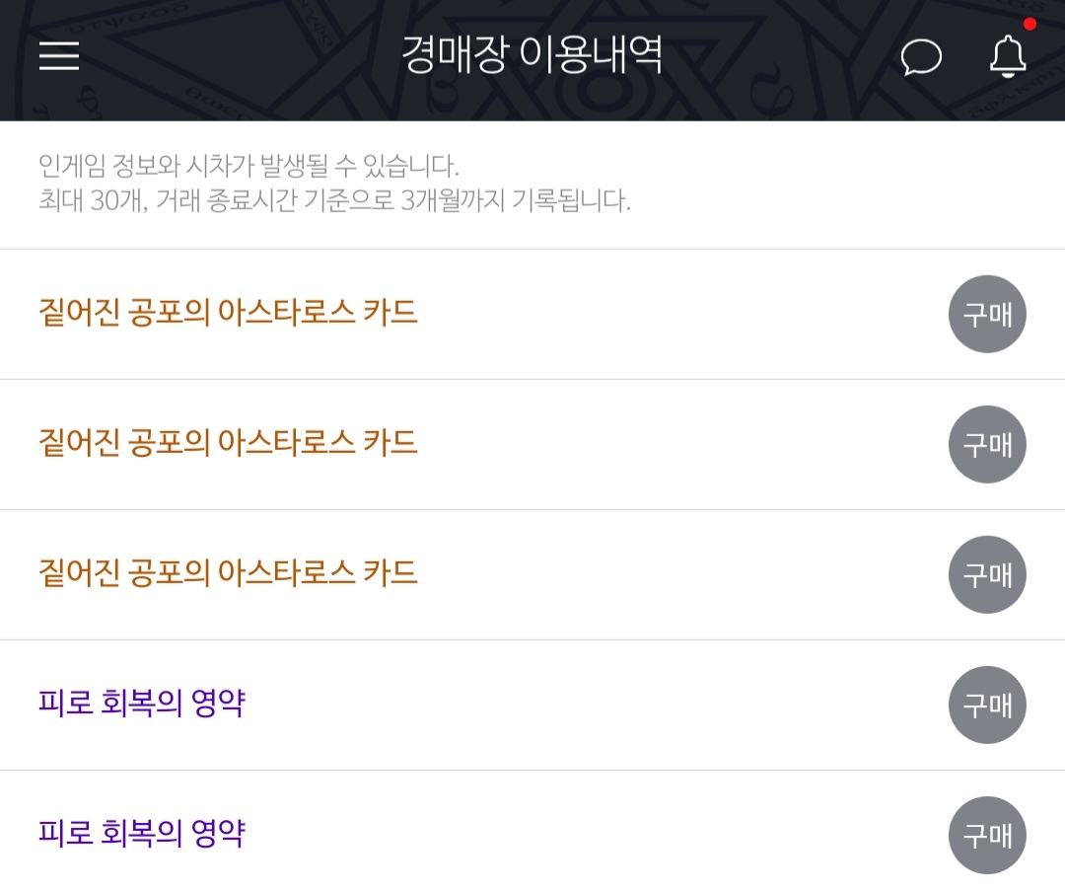The width and height of the screenshot is (1065, 893).
Task: Click blank area between first card name and 구매
Action: pyautogui.click(x=679, y=314)
